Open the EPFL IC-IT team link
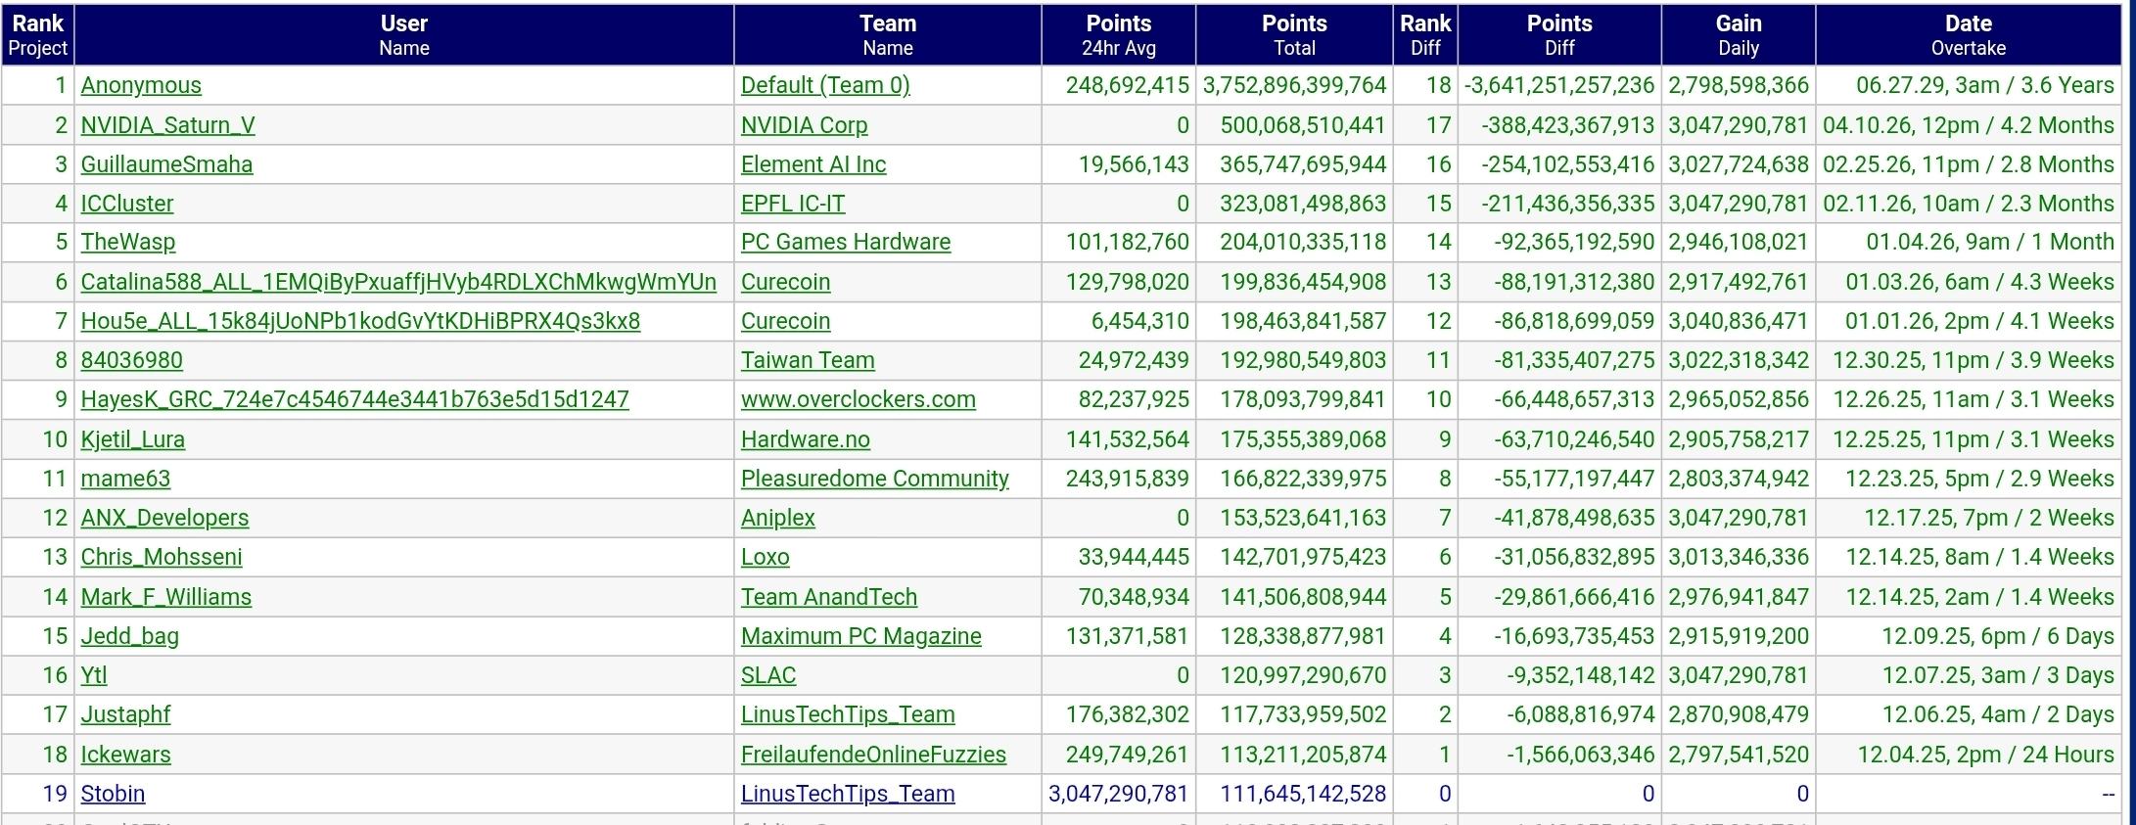The height and width of the screenshot is (825, 2136). 792,204
